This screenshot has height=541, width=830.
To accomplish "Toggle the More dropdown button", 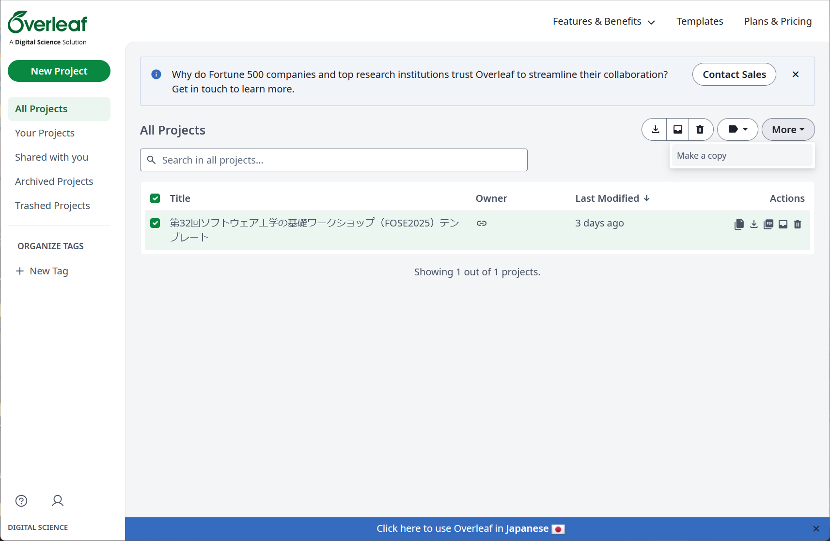I will 788,130.
